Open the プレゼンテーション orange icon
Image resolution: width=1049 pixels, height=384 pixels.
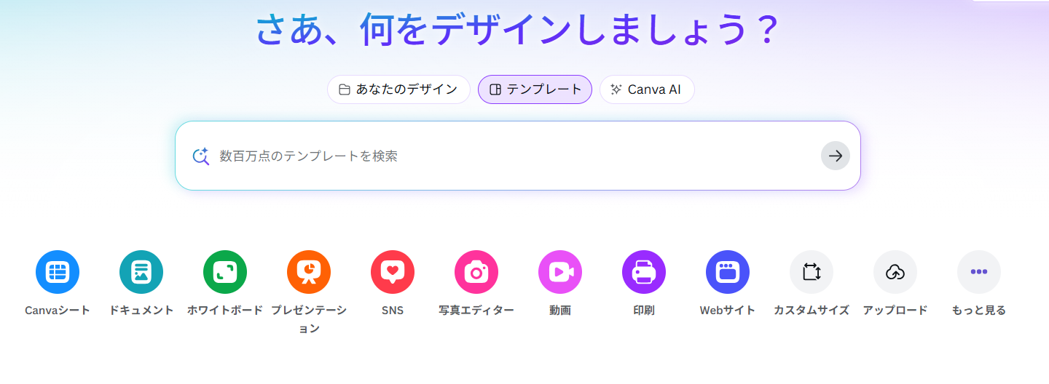pyautogui.click(x=309, y=272)
